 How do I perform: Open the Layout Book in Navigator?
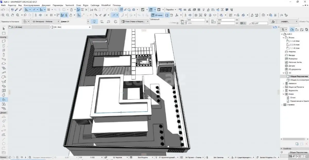[x=302, y=30]
